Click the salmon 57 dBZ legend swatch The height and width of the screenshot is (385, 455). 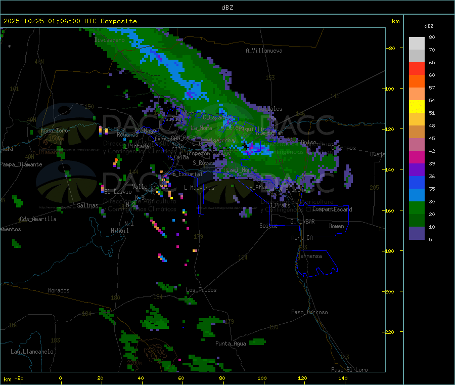point(417,94)
